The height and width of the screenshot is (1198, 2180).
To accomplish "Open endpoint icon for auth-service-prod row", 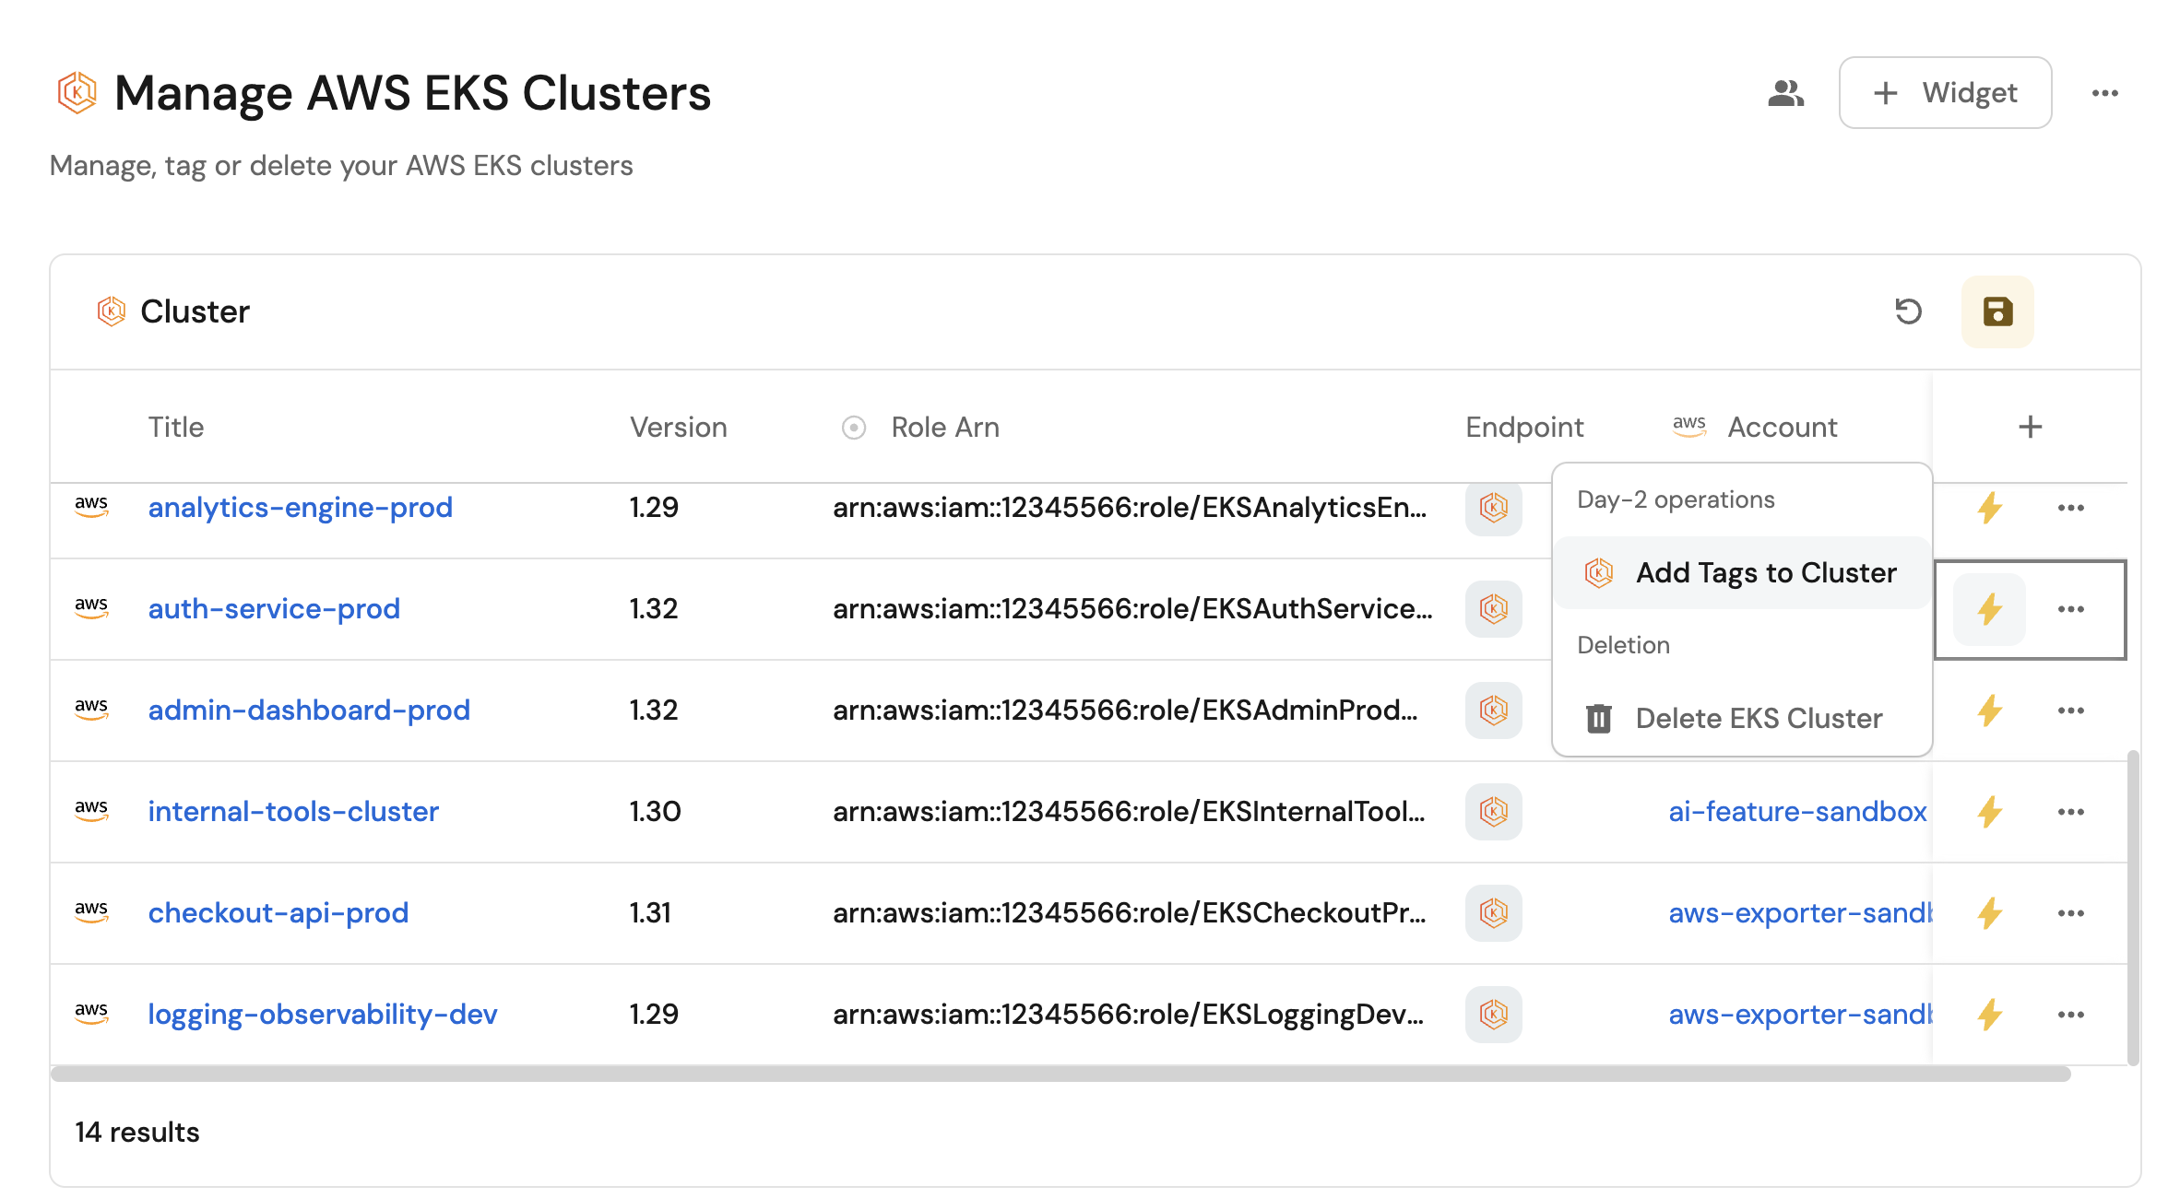I will 1493,609.
